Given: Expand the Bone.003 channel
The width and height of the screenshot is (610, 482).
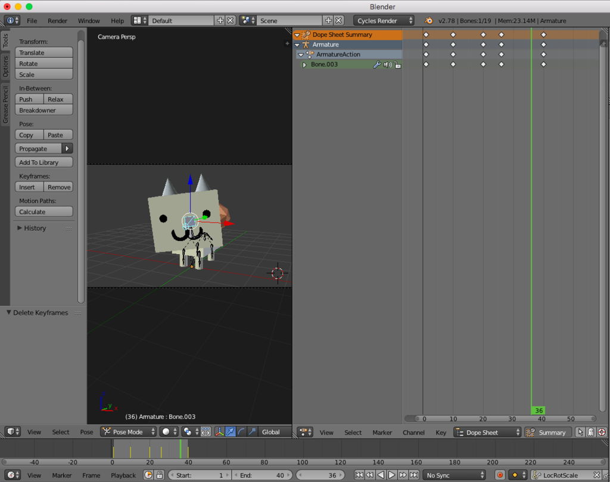Looking at the screenshot, I should coord(304,64).
